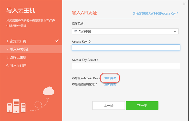Focus the Access Key ID field
The width and height of the screenshot is (189, 121).
pyautogui.click(x=126, y=48)
